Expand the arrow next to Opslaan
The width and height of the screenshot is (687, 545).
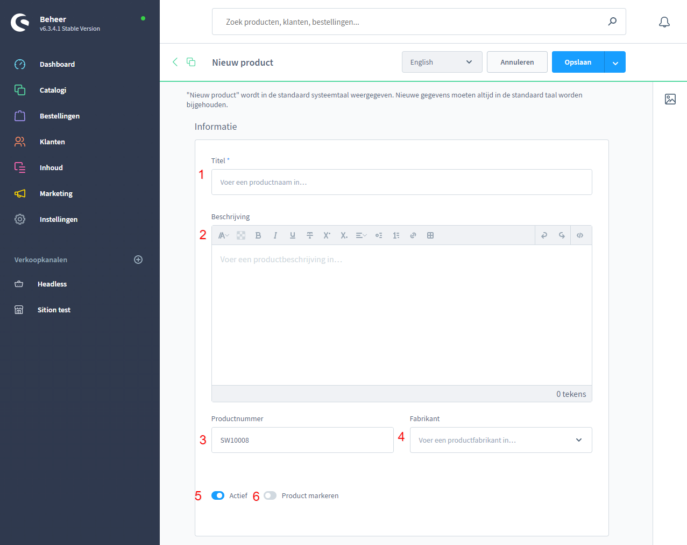coord(615,62)
